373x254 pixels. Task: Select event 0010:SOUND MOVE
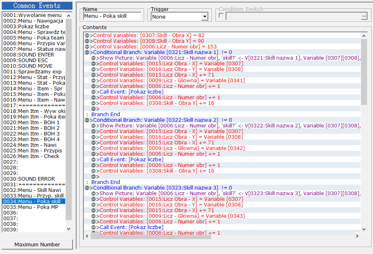34,66
